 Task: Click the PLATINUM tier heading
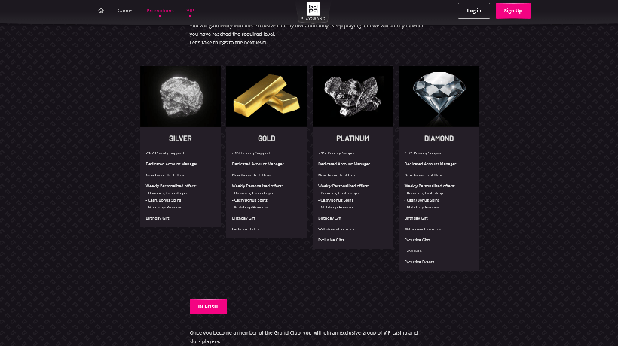[x=353, y=138]
